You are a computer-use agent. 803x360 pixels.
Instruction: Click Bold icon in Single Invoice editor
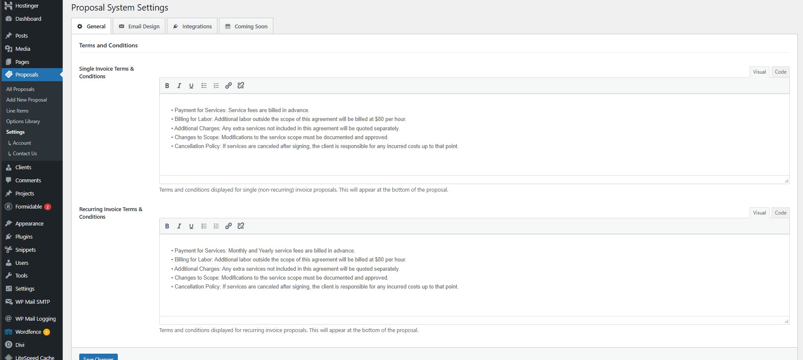point(167,85)
